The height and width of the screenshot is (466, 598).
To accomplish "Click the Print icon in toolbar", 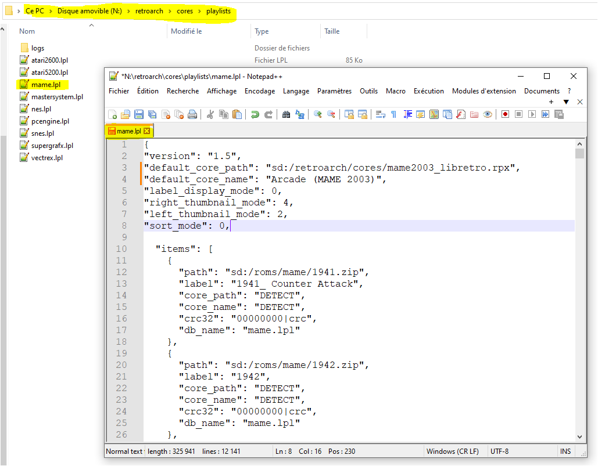I will pos(192,114).
